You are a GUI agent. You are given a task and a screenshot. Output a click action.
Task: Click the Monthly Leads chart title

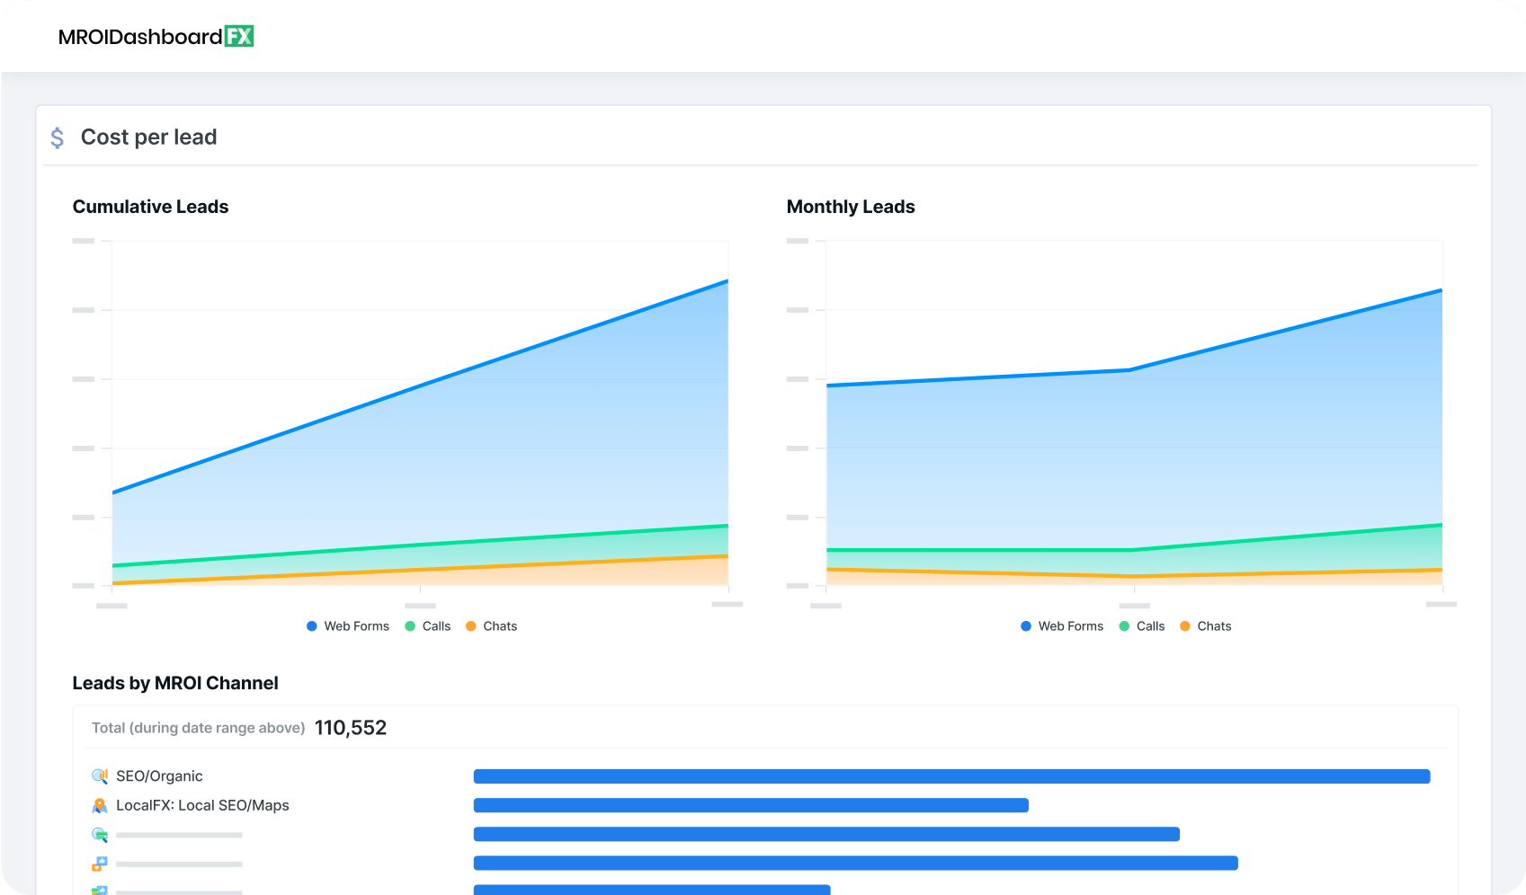point(850,207)
